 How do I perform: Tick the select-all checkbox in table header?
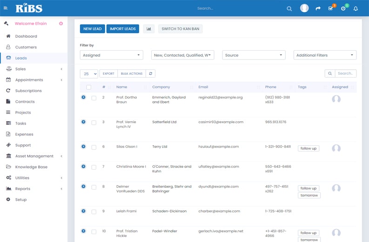point(89,87)
